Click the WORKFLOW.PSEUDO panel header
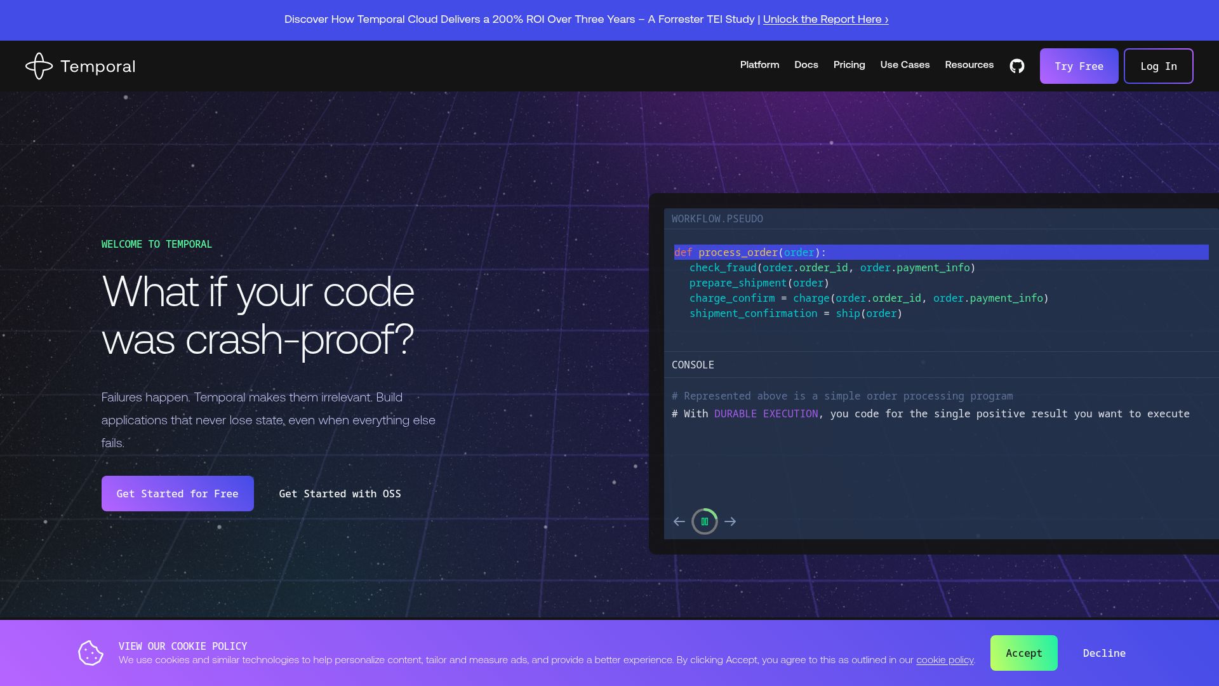Screen dimensions: 1219x686 (717, 219)
